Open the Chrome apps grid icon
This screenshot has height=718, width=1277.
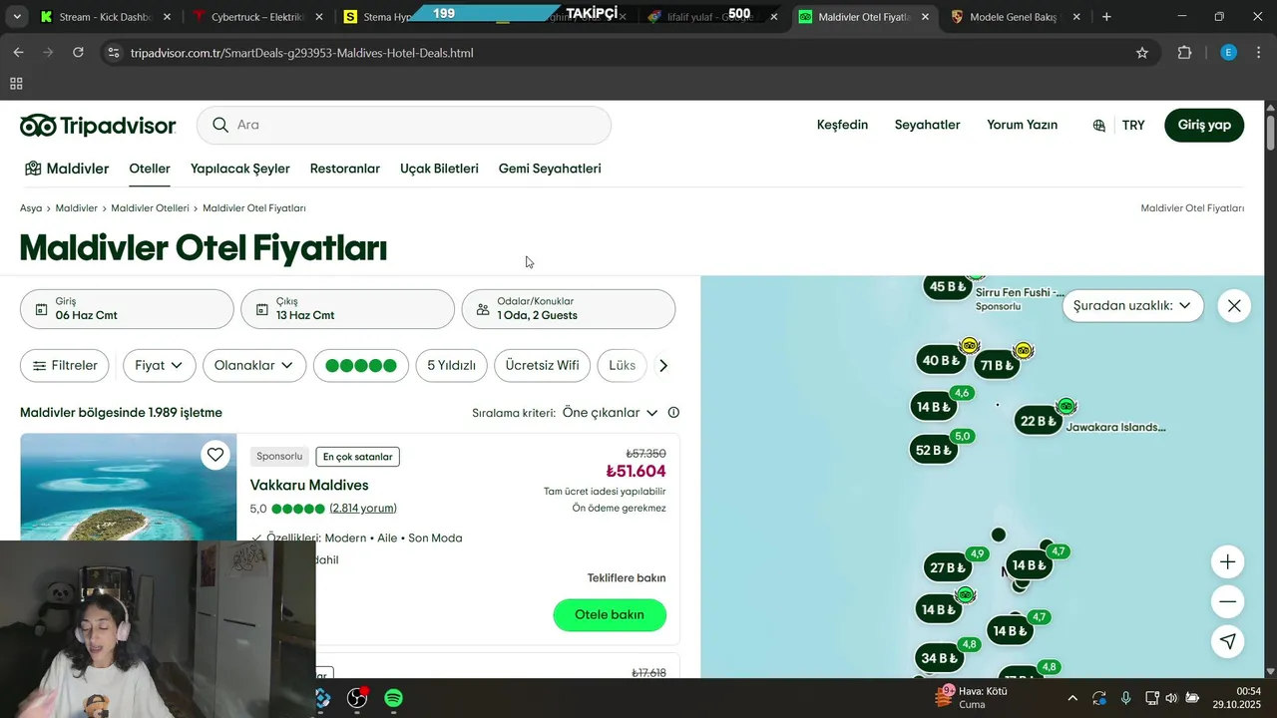(x=16, y=85)
